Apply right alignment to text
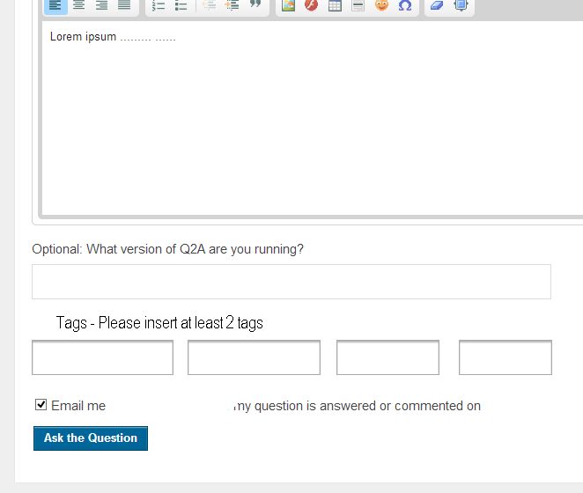This screenshot has height=493, width=583. pyautogui.click(x=101, y=5)
